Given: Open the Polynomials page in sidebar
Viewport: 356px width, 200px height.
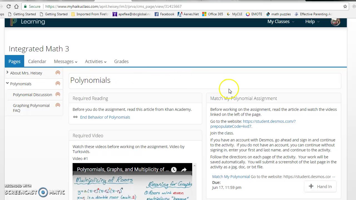Looking at the screenshot, I should pyautogui.click(x=21, y=84).
